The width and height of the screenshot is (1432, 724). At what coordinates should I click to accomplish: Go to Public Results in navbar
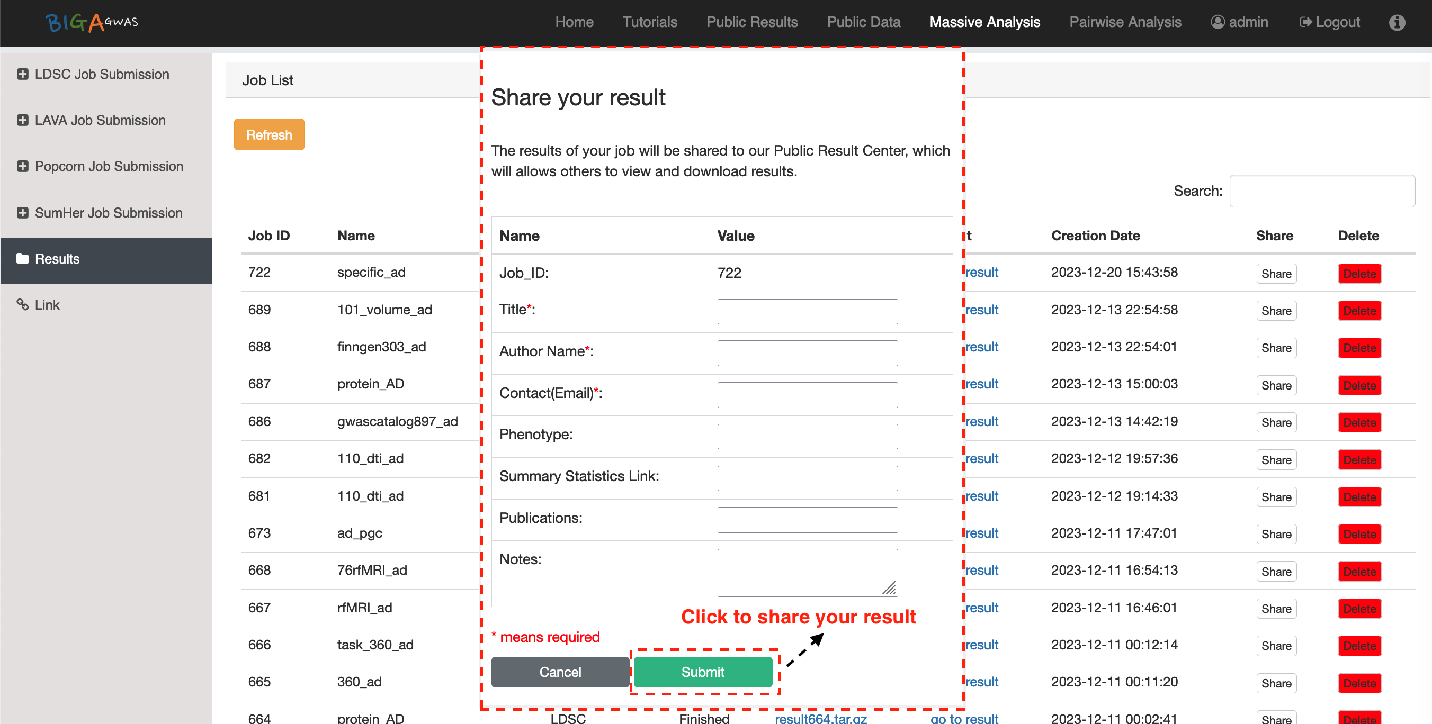coord(751,22)
